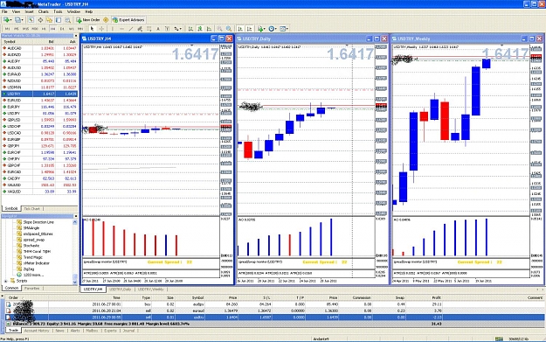
Task: Switch to the USDTRY,Daily chart tab
Action: coord(121,290)
